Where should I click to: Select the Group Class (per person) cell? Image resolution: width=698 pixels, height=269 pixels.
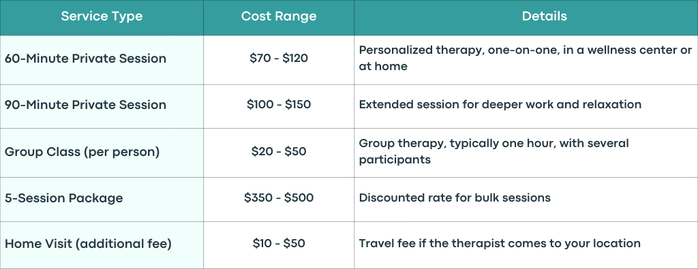click(102, 153)
